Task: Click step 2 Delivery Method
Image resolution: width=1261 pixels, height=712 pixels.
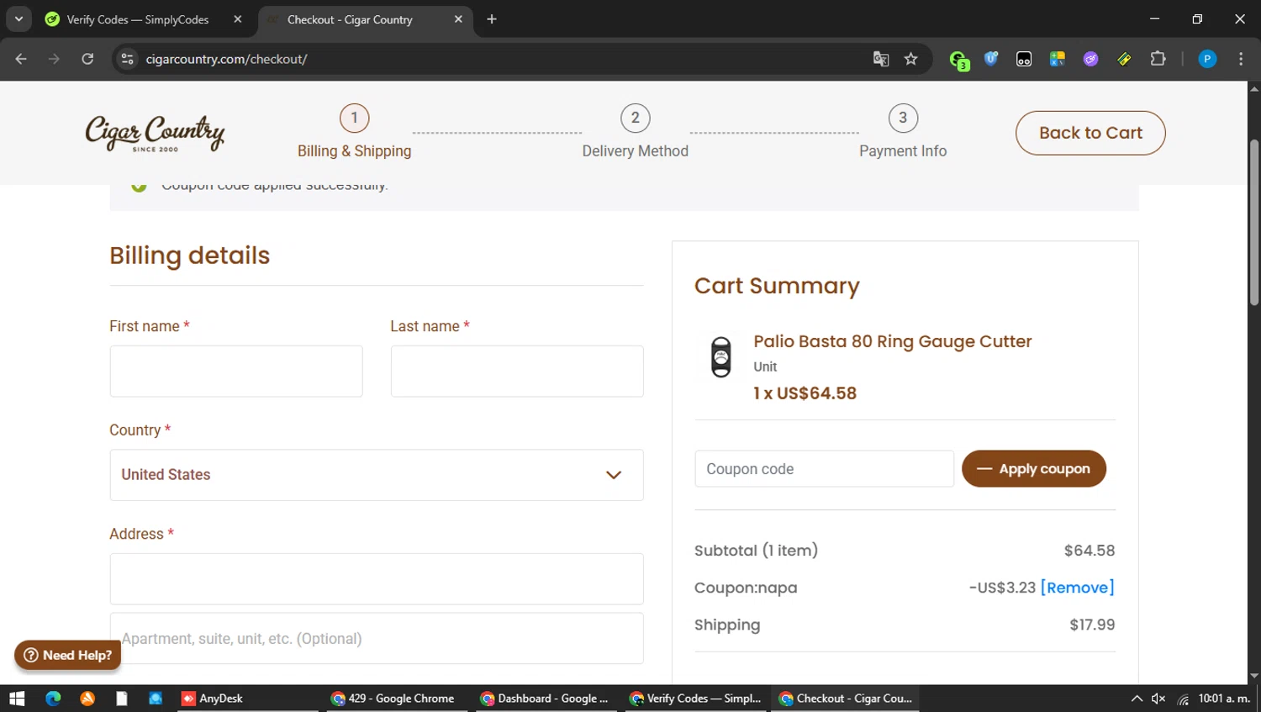Action: (635, 132)
